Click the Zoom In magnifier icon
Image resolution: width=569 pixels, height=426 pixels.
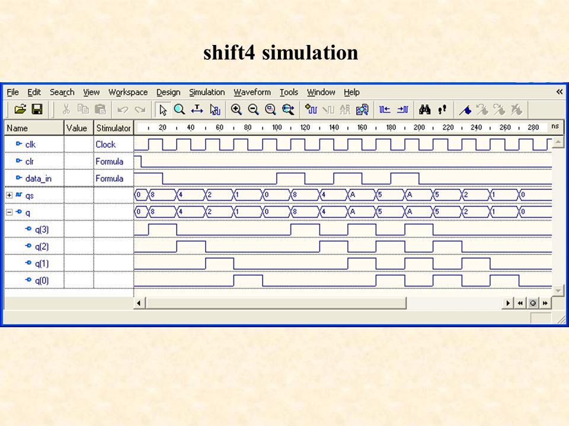click(x=236, y=109)
